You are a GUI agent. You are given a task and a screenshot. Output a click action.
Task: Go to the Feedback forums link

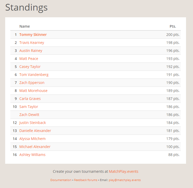tap(86, 180)
